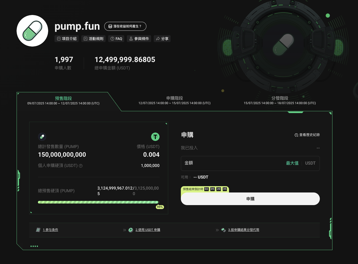
Task: Click the presale hard cap progress bar
Action: click(99, 202)
